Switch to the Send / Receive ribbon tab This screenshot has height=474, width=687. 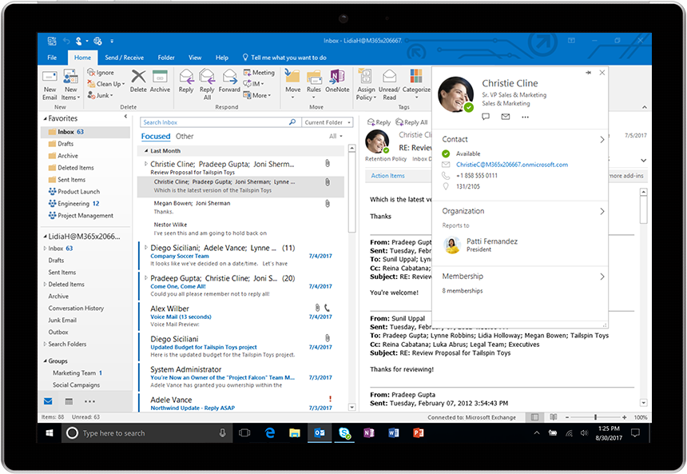[125, 58]
